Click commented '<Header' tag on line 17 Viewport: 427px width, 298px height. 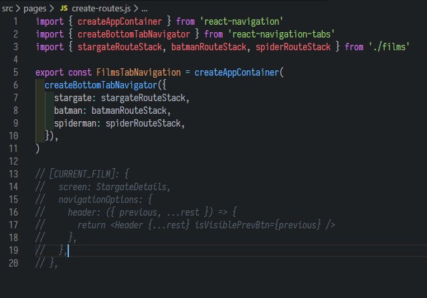click(x=126, y=225)
